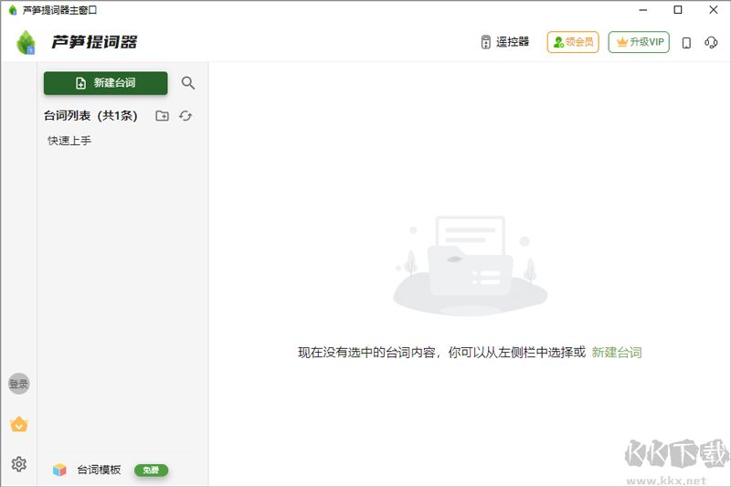Maximize the 芦笋提词器主窗口

click(678, 10)
